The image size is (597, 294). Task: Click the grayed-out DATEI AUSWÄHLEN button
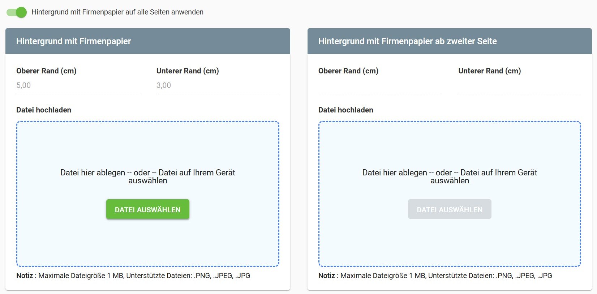coord(449,209)
